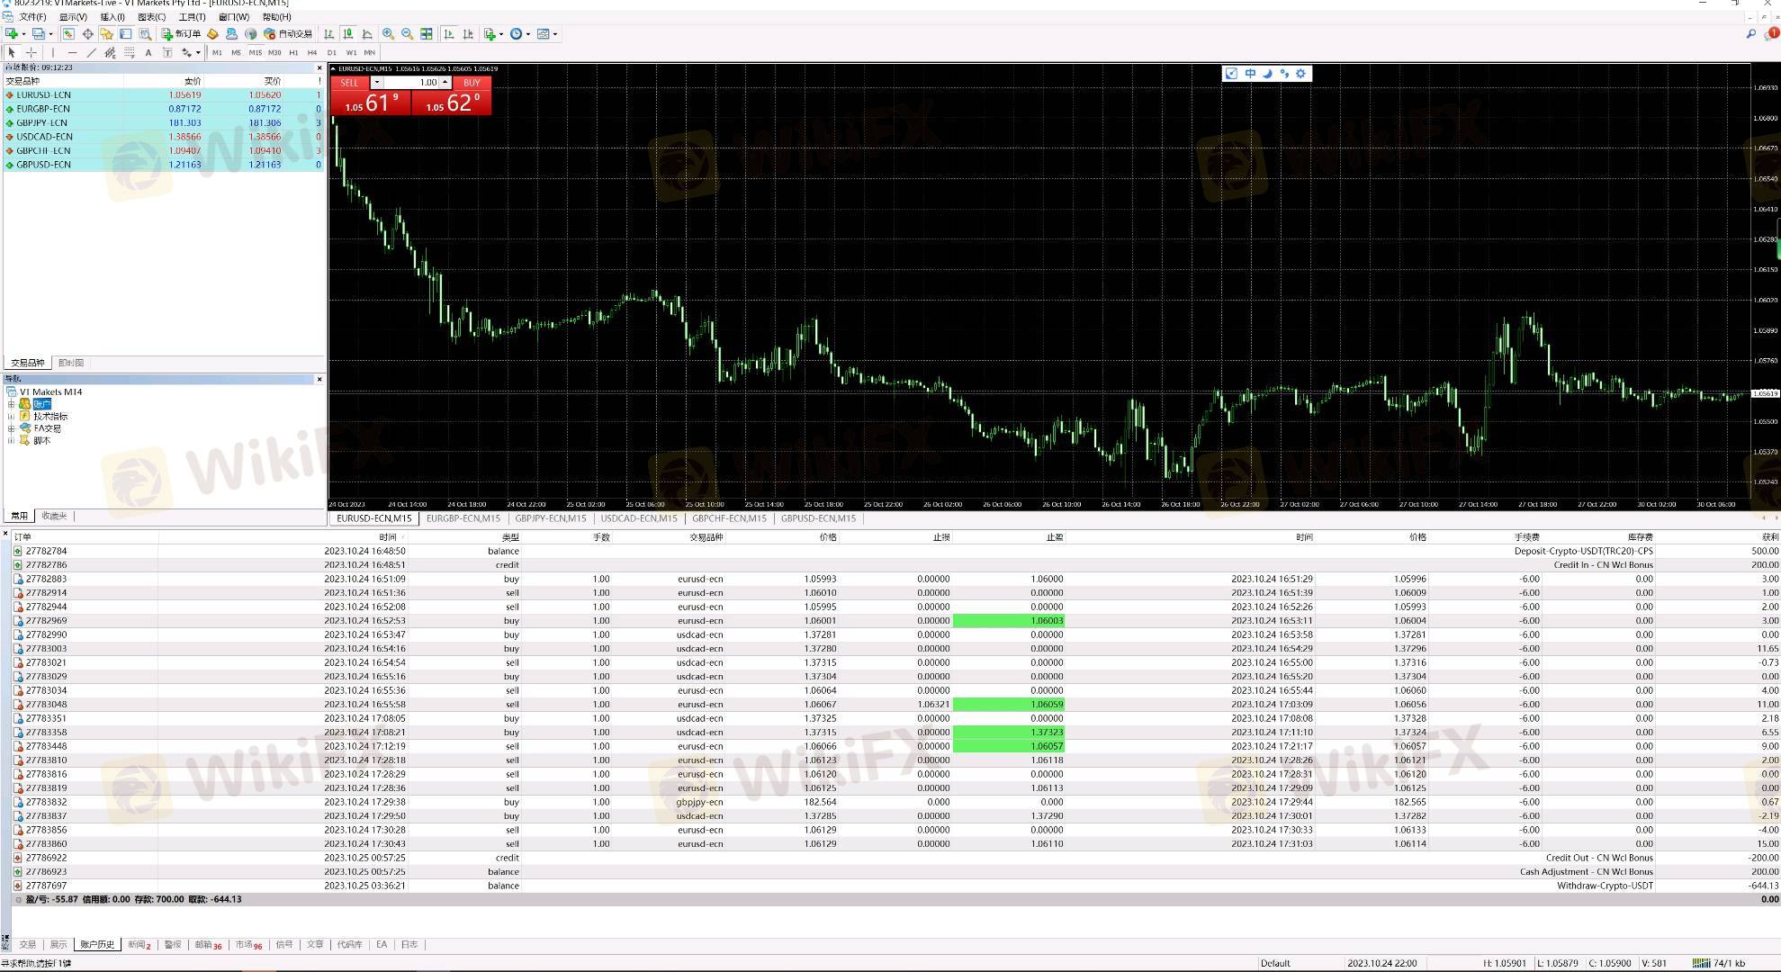
Task: Open the GBPUSD-ECN,M15 chart tab
Action: coord(818,518)
